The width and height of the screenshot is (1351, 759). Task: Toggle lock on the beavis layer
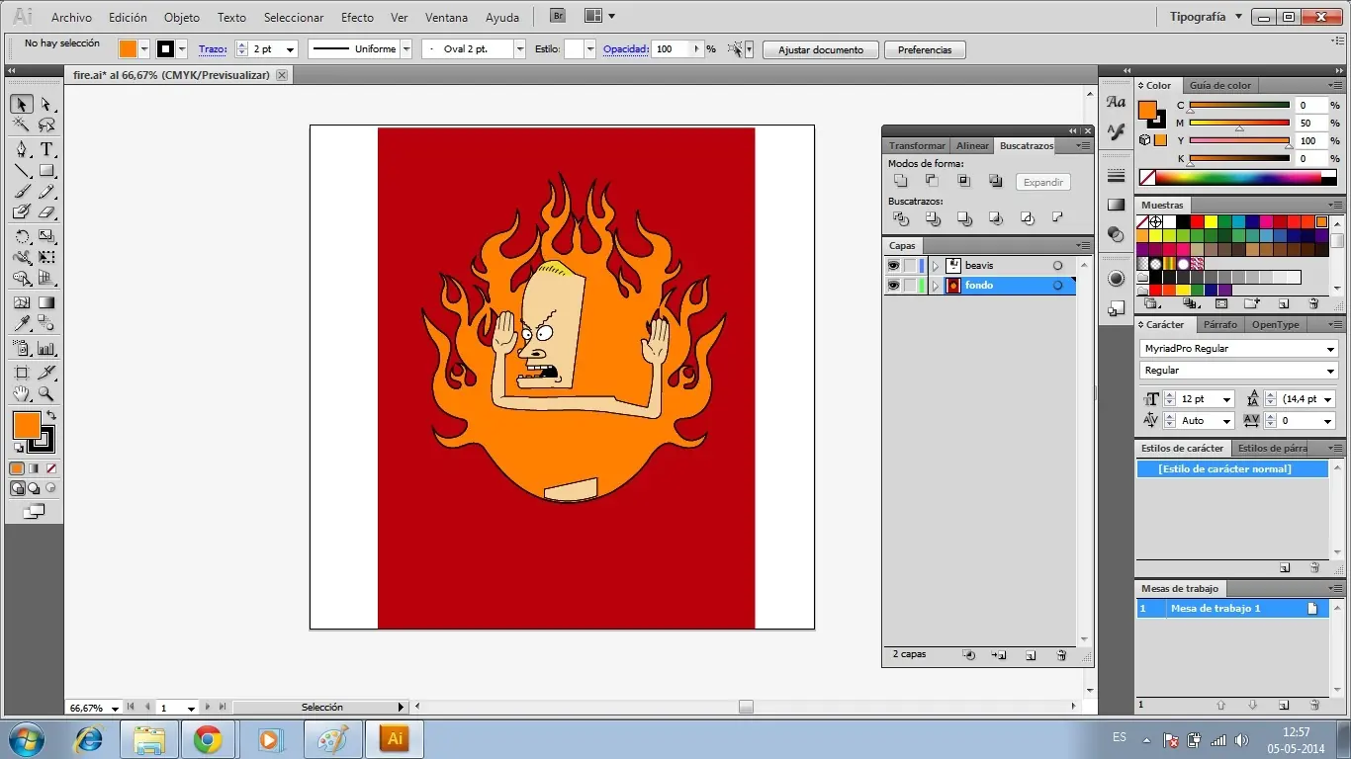click(x=909, y=266)
